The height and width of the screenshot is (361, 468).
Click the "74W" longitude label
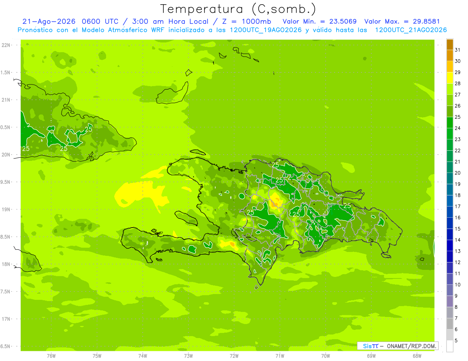click(143, 356)
